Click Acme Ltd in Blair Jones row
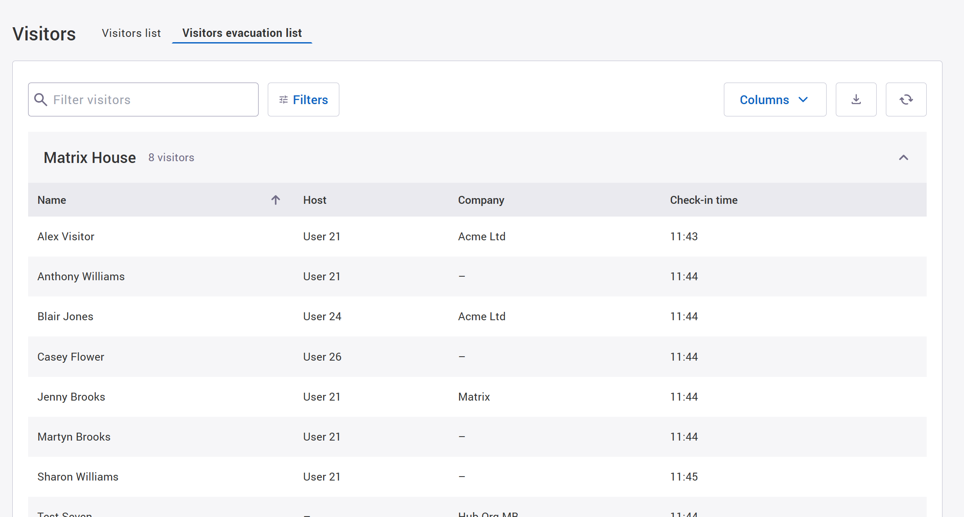 (482, 317)
